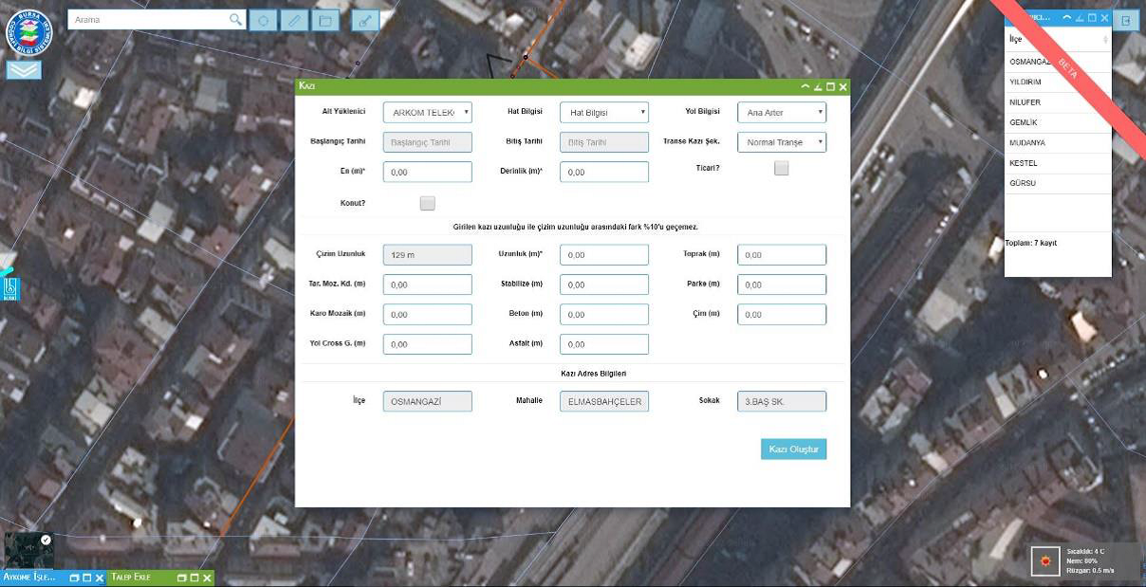Open the Hat Bilgisi dropdown
The height and width of the screenshot is (587, 1146).
pos(604,113)
